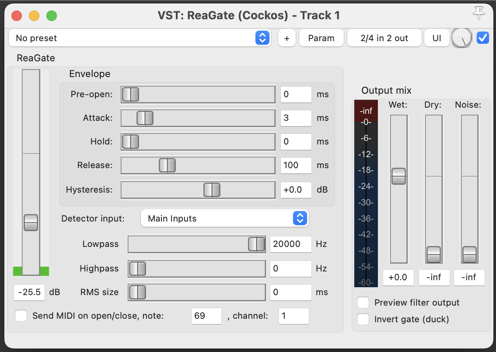Open the No preset dropdown

[x=140, y=38]
